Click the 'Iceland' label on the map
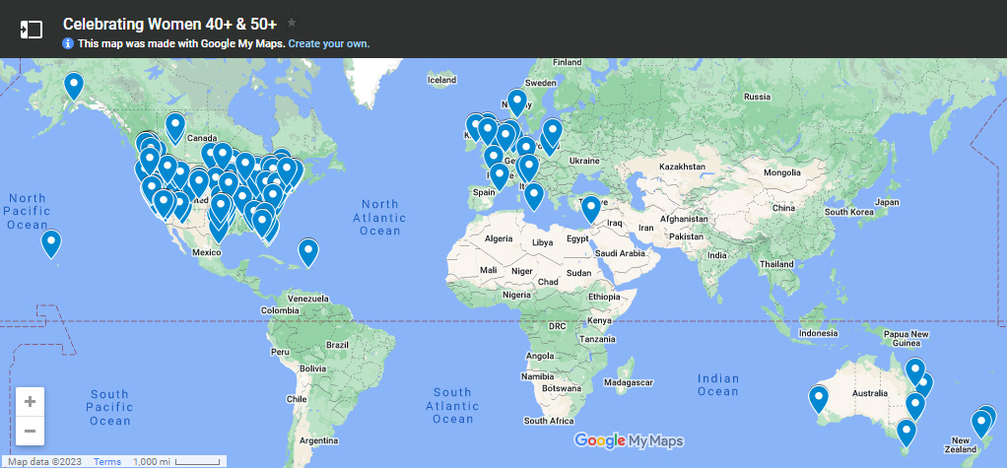Image resolution: width=1007 pixels, height=468 pixels. pyautogui.click(x=441, y=80)
